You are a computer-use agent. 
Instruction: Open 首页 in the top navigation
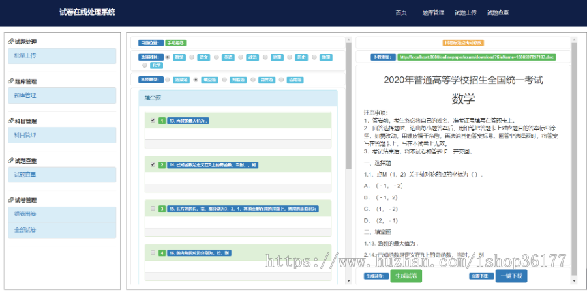(401, 13)
